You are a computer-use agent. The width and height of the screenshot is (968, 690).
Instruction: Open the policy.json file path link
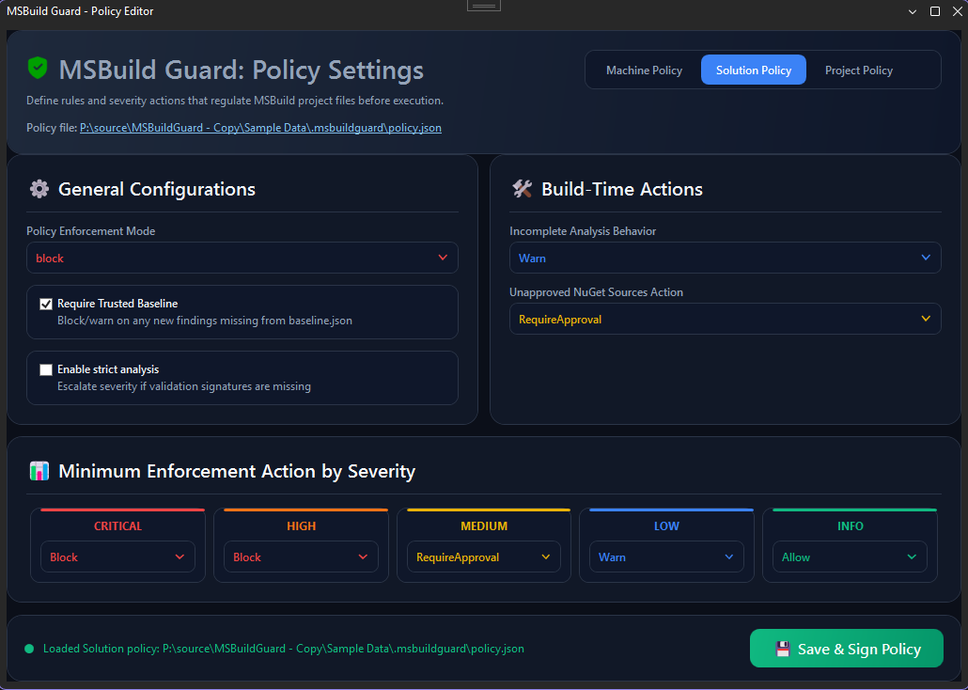coord(260,128)
